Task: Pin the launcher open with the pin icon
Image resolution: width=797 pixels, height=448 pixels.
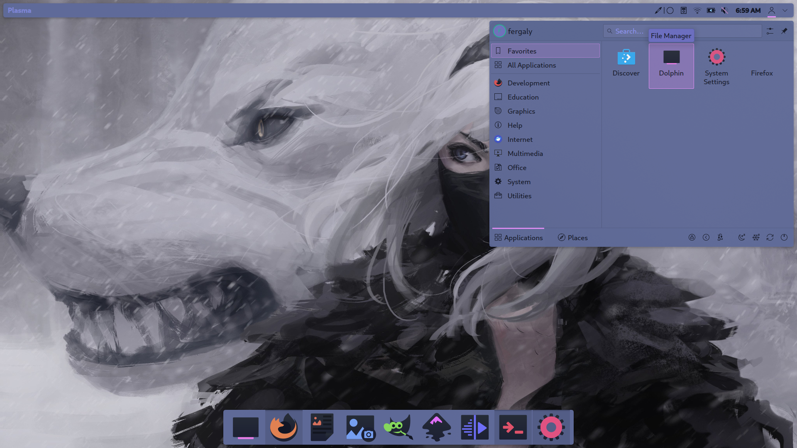Action: [x=784, y=31]
